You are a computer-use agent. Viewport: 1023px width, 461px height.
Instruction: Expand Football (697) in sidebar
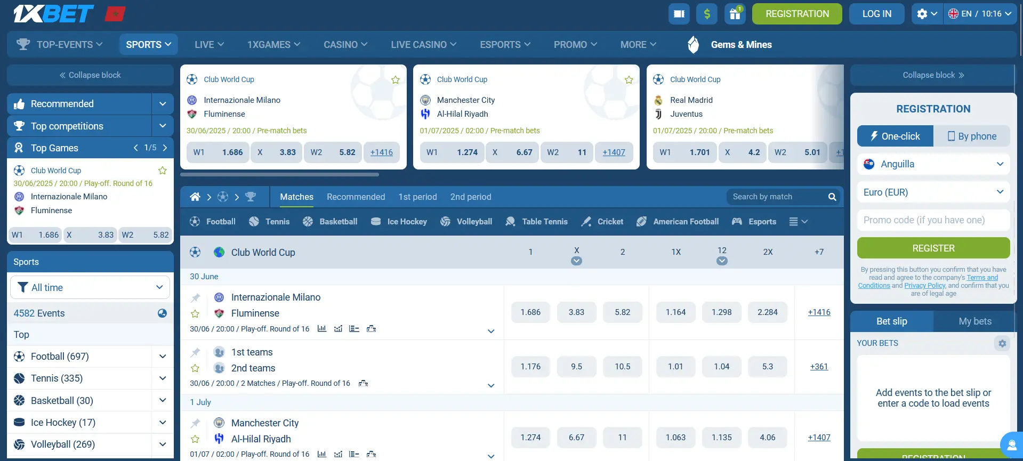[163, 357]
